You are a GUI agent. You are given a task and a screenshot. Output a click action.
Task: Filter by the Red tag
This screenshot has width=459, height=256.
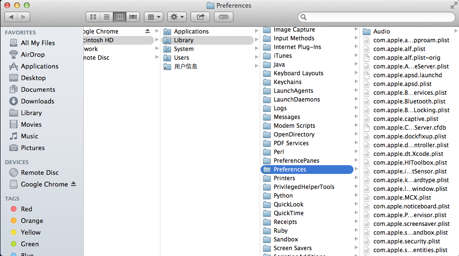tap(26, 209)
